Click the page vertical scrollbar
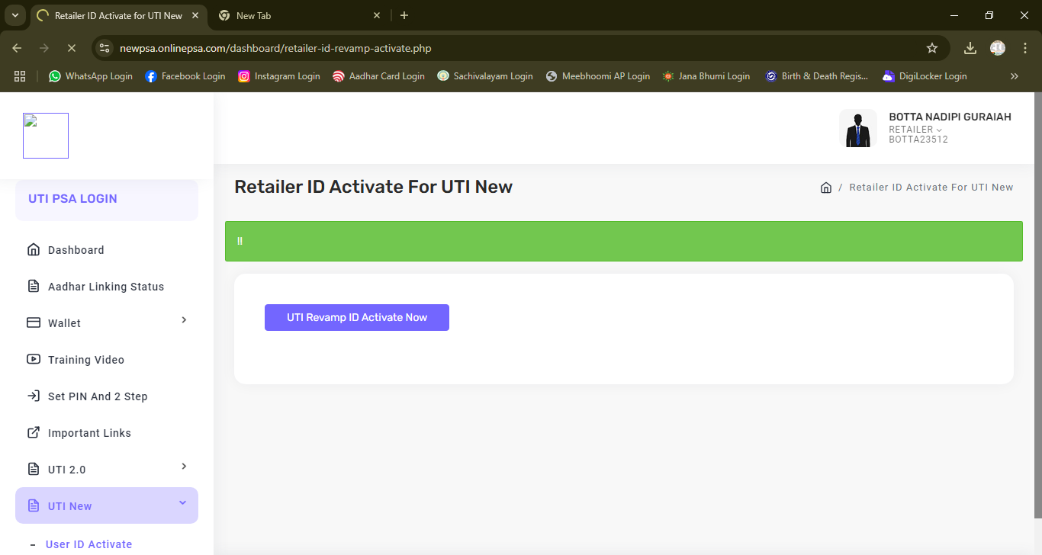Screen dimensions: 1042x555 pyautogui.click(x=1037, y=305)
